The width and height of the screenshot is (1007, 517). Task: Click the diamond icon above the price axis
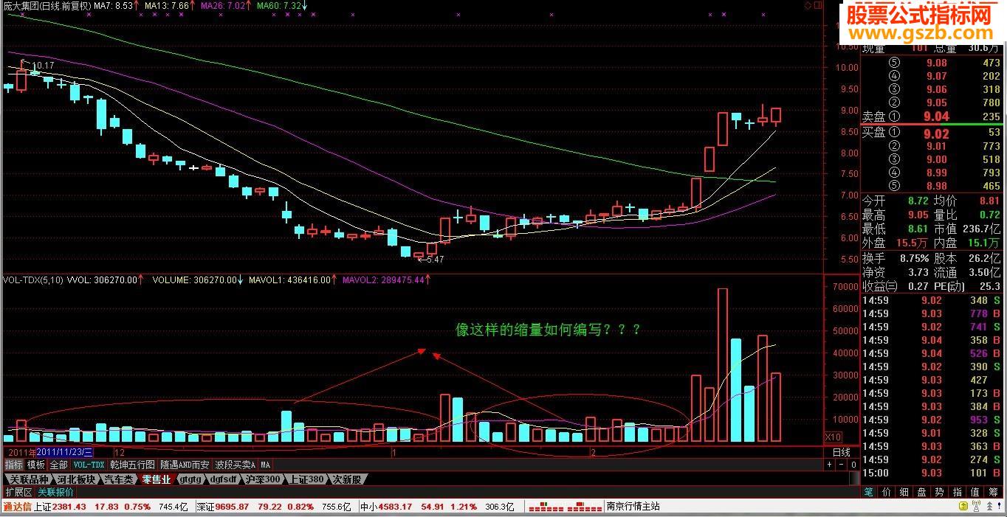point(808,5)
